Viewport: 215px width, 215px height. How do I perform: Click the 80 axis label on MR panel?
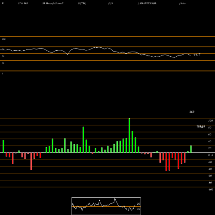tap(210, 128)
